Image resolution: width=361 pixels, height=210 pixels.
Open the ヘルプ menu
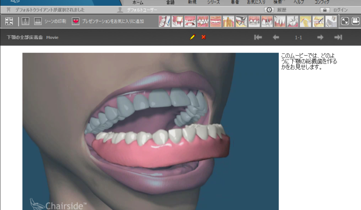coord(299,2)
